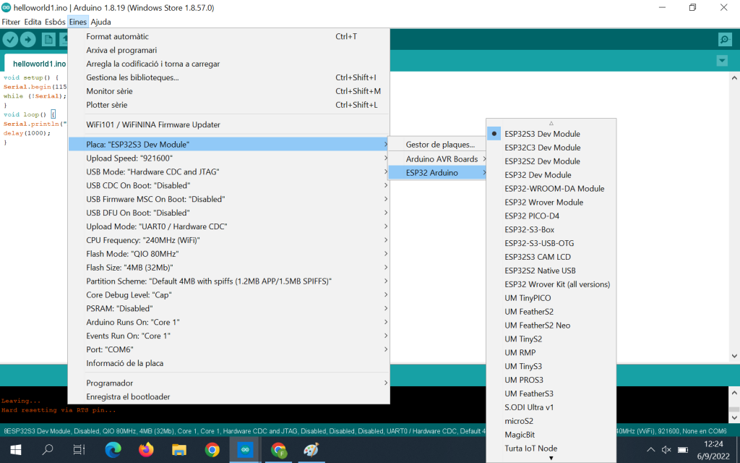Screen dimensions: 740x463
Task: Open the tab options dropdown arrow
Action: pyautogui.click(x=721, y=61)
